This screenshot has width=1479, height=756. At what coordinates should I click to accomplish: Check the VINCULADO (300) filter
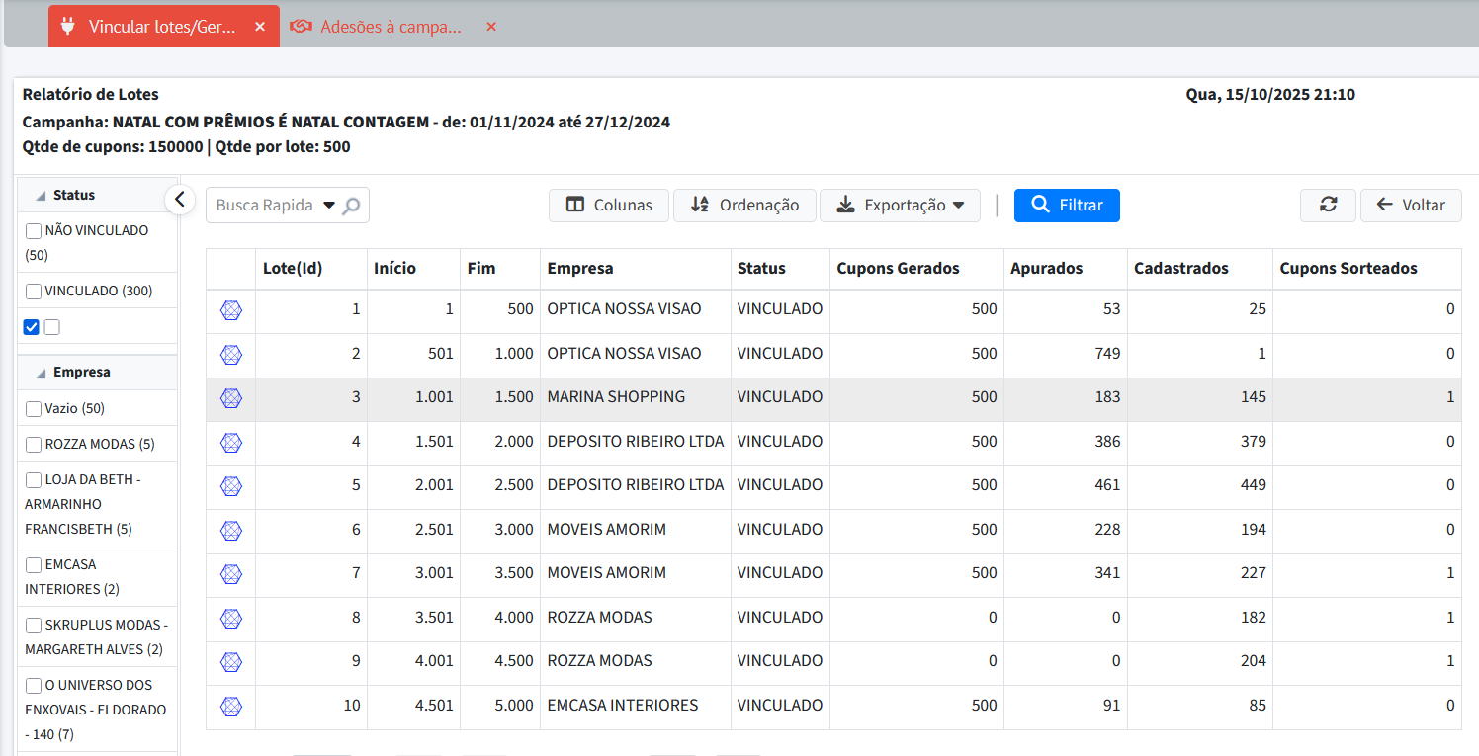(34, 292)
